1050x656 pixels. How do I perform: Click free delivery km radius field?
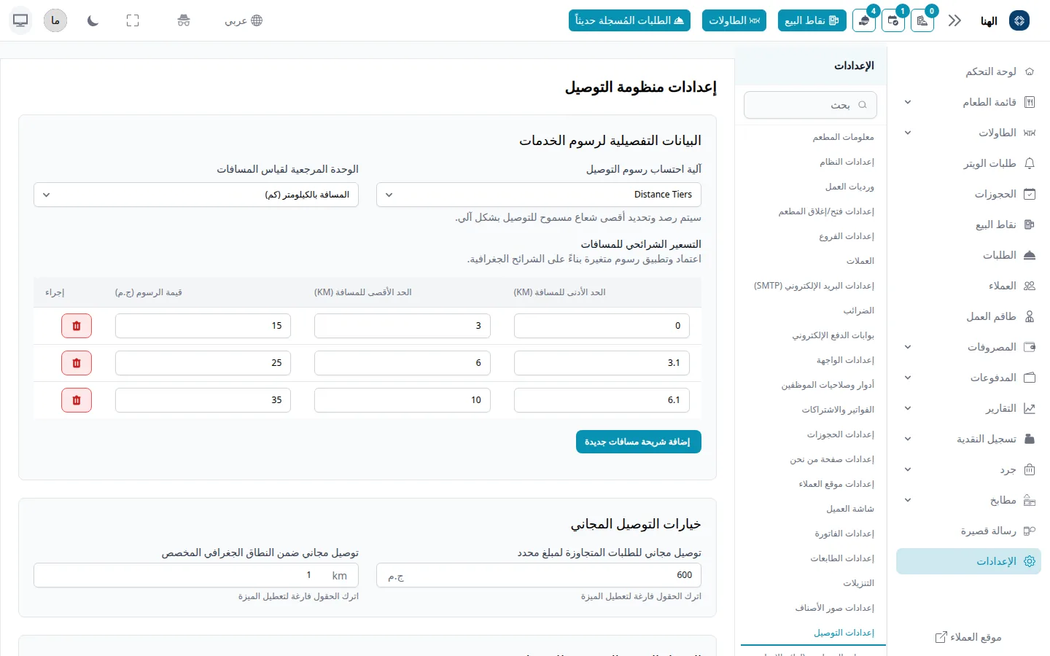point(196,575)
